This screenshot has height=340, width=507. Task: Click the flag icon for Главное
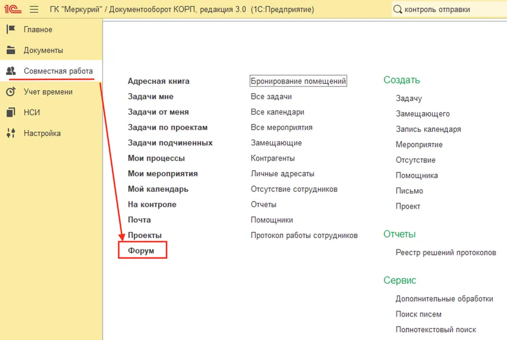(11, 29)
